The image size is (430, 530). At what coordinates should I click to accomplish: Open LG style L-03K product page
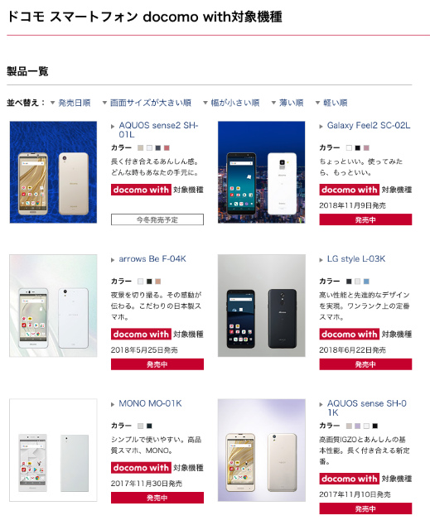coord(356,259)
